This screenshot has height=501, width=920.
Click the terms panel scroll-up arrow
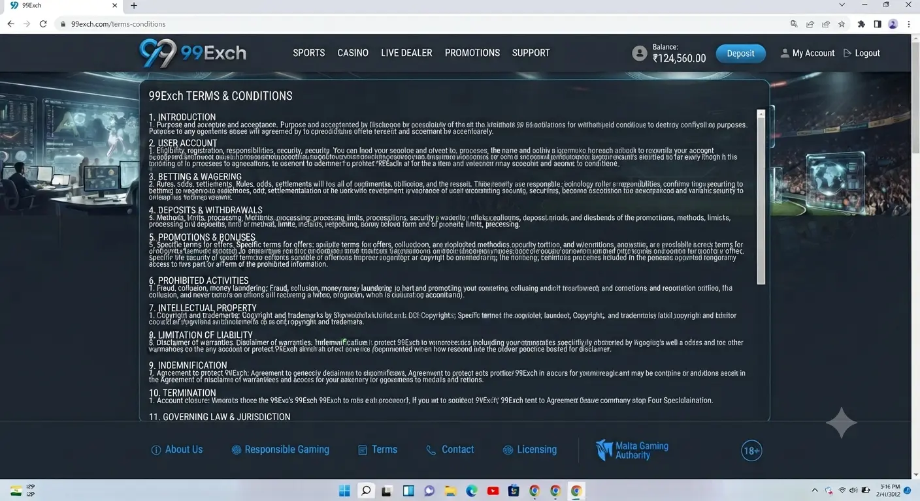761,114
